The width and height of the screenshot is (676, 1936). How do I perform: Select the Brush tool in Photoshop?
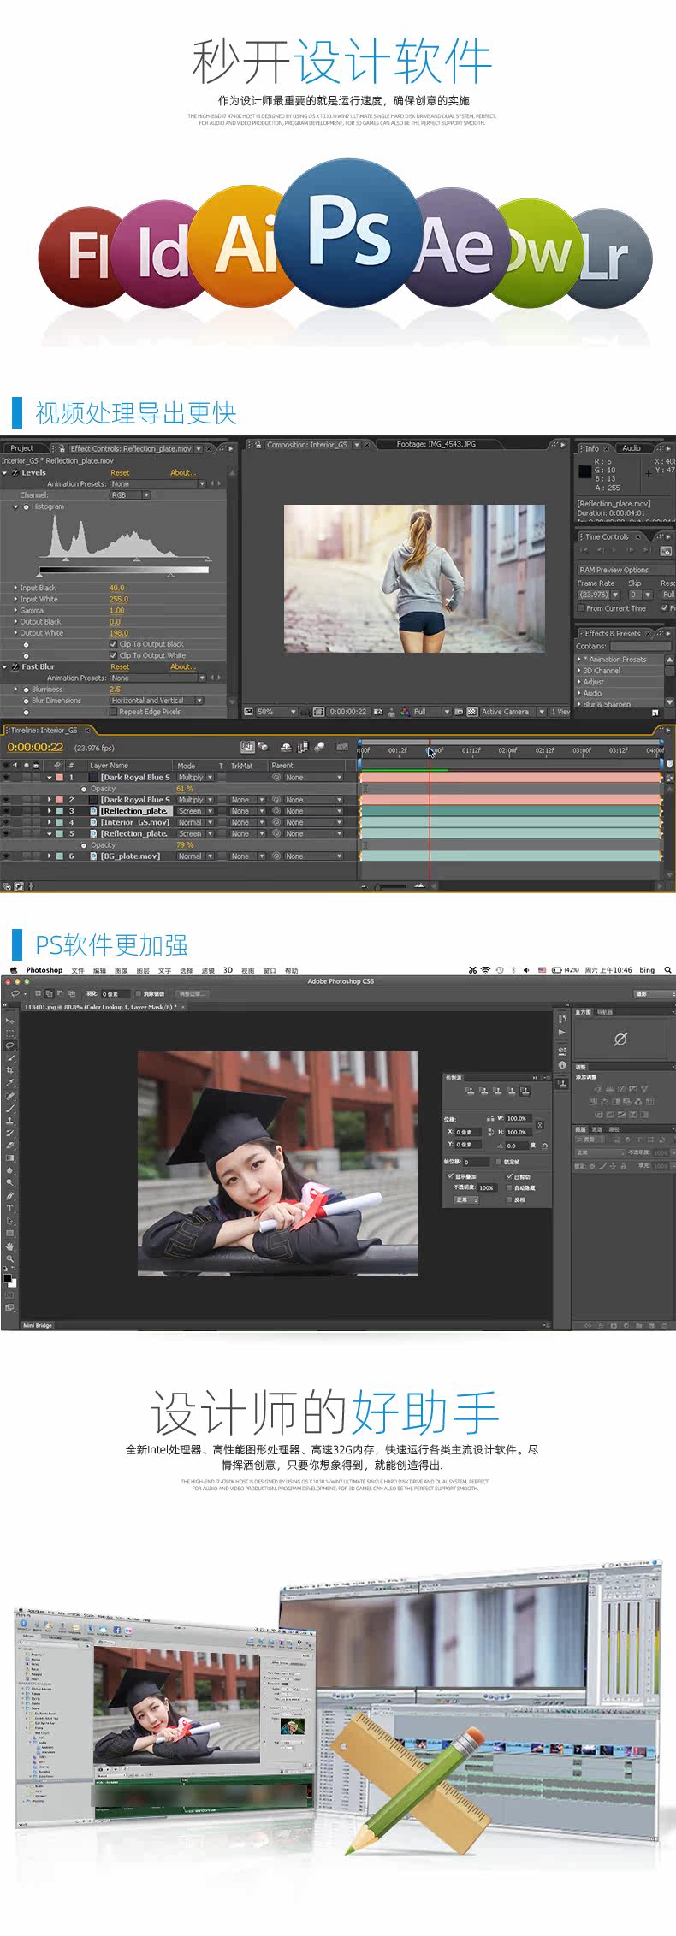click(x=10, y=1108)
